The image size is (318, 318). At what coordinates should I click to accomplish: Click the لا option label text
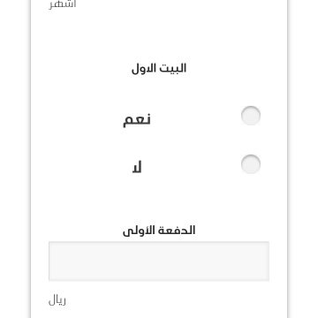tap(137, 168)
